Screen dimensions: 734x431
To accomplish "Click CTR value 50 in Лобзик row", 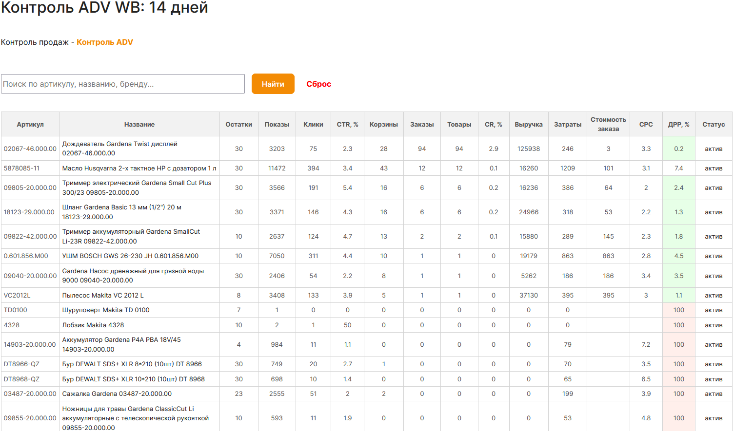I will tap(347, 325).
